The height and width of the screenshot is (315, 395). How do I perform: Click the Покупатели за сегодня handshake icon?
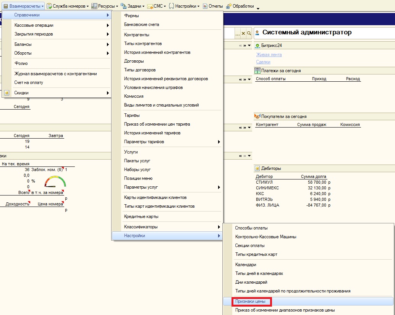click(x=257, y=116)
